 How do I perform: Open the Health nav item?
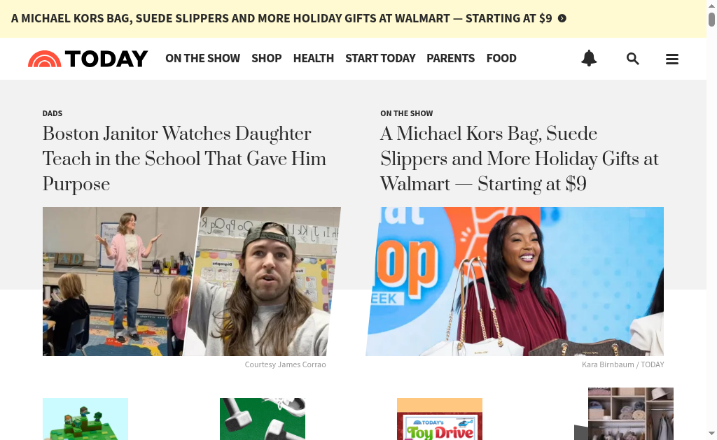pyautogui.click(x=313, y=59)
